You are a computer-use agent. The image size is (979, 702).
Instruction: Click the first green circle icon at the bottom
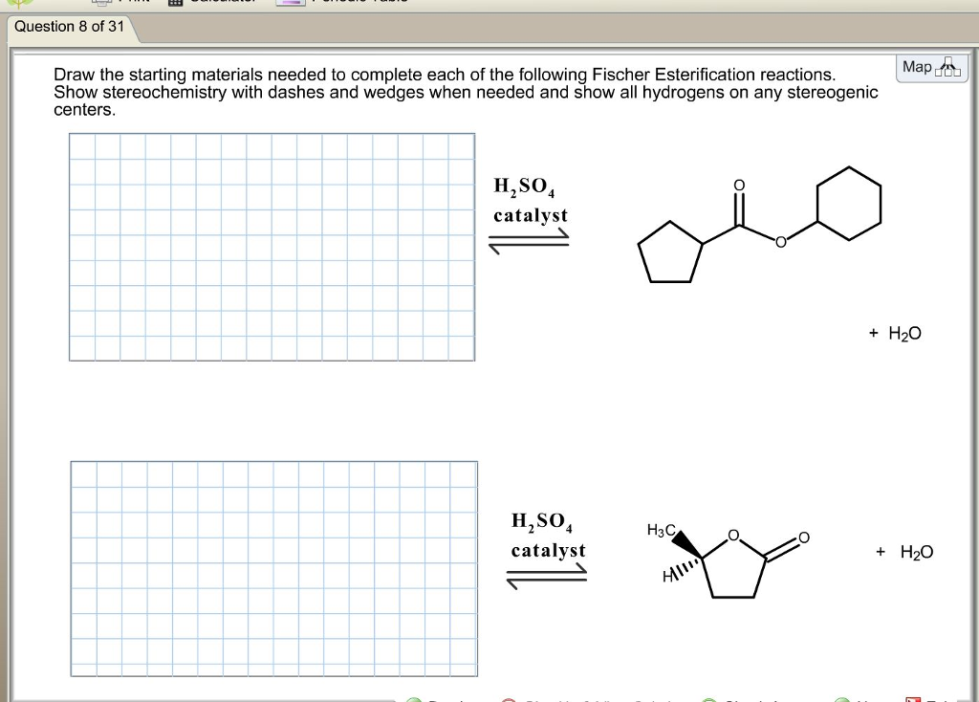click(x=415, y=698)
